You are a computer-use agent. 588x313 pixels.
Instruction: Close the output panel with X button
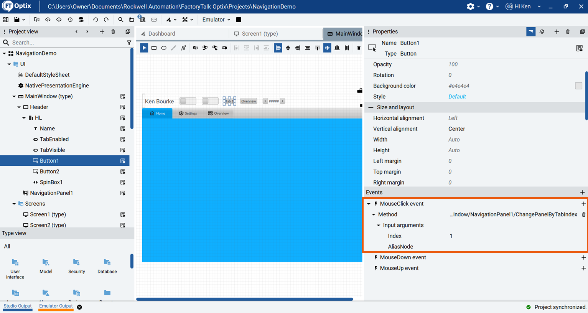pos(79,307)
